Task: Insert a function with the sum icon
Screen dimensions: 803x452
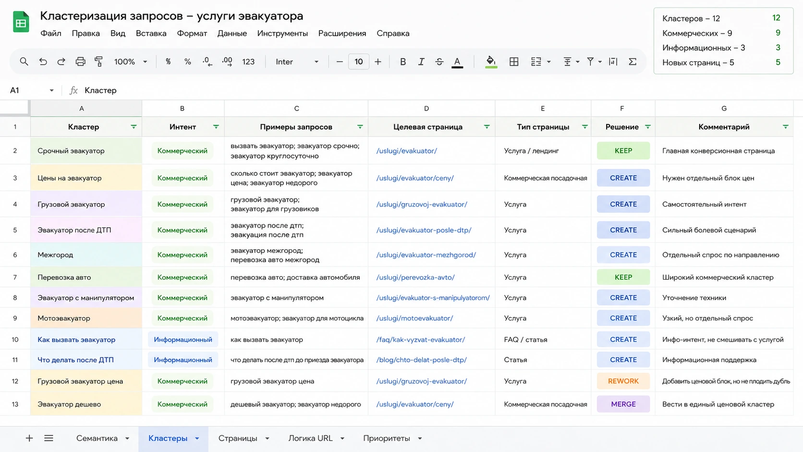Action: click(633, 61)
